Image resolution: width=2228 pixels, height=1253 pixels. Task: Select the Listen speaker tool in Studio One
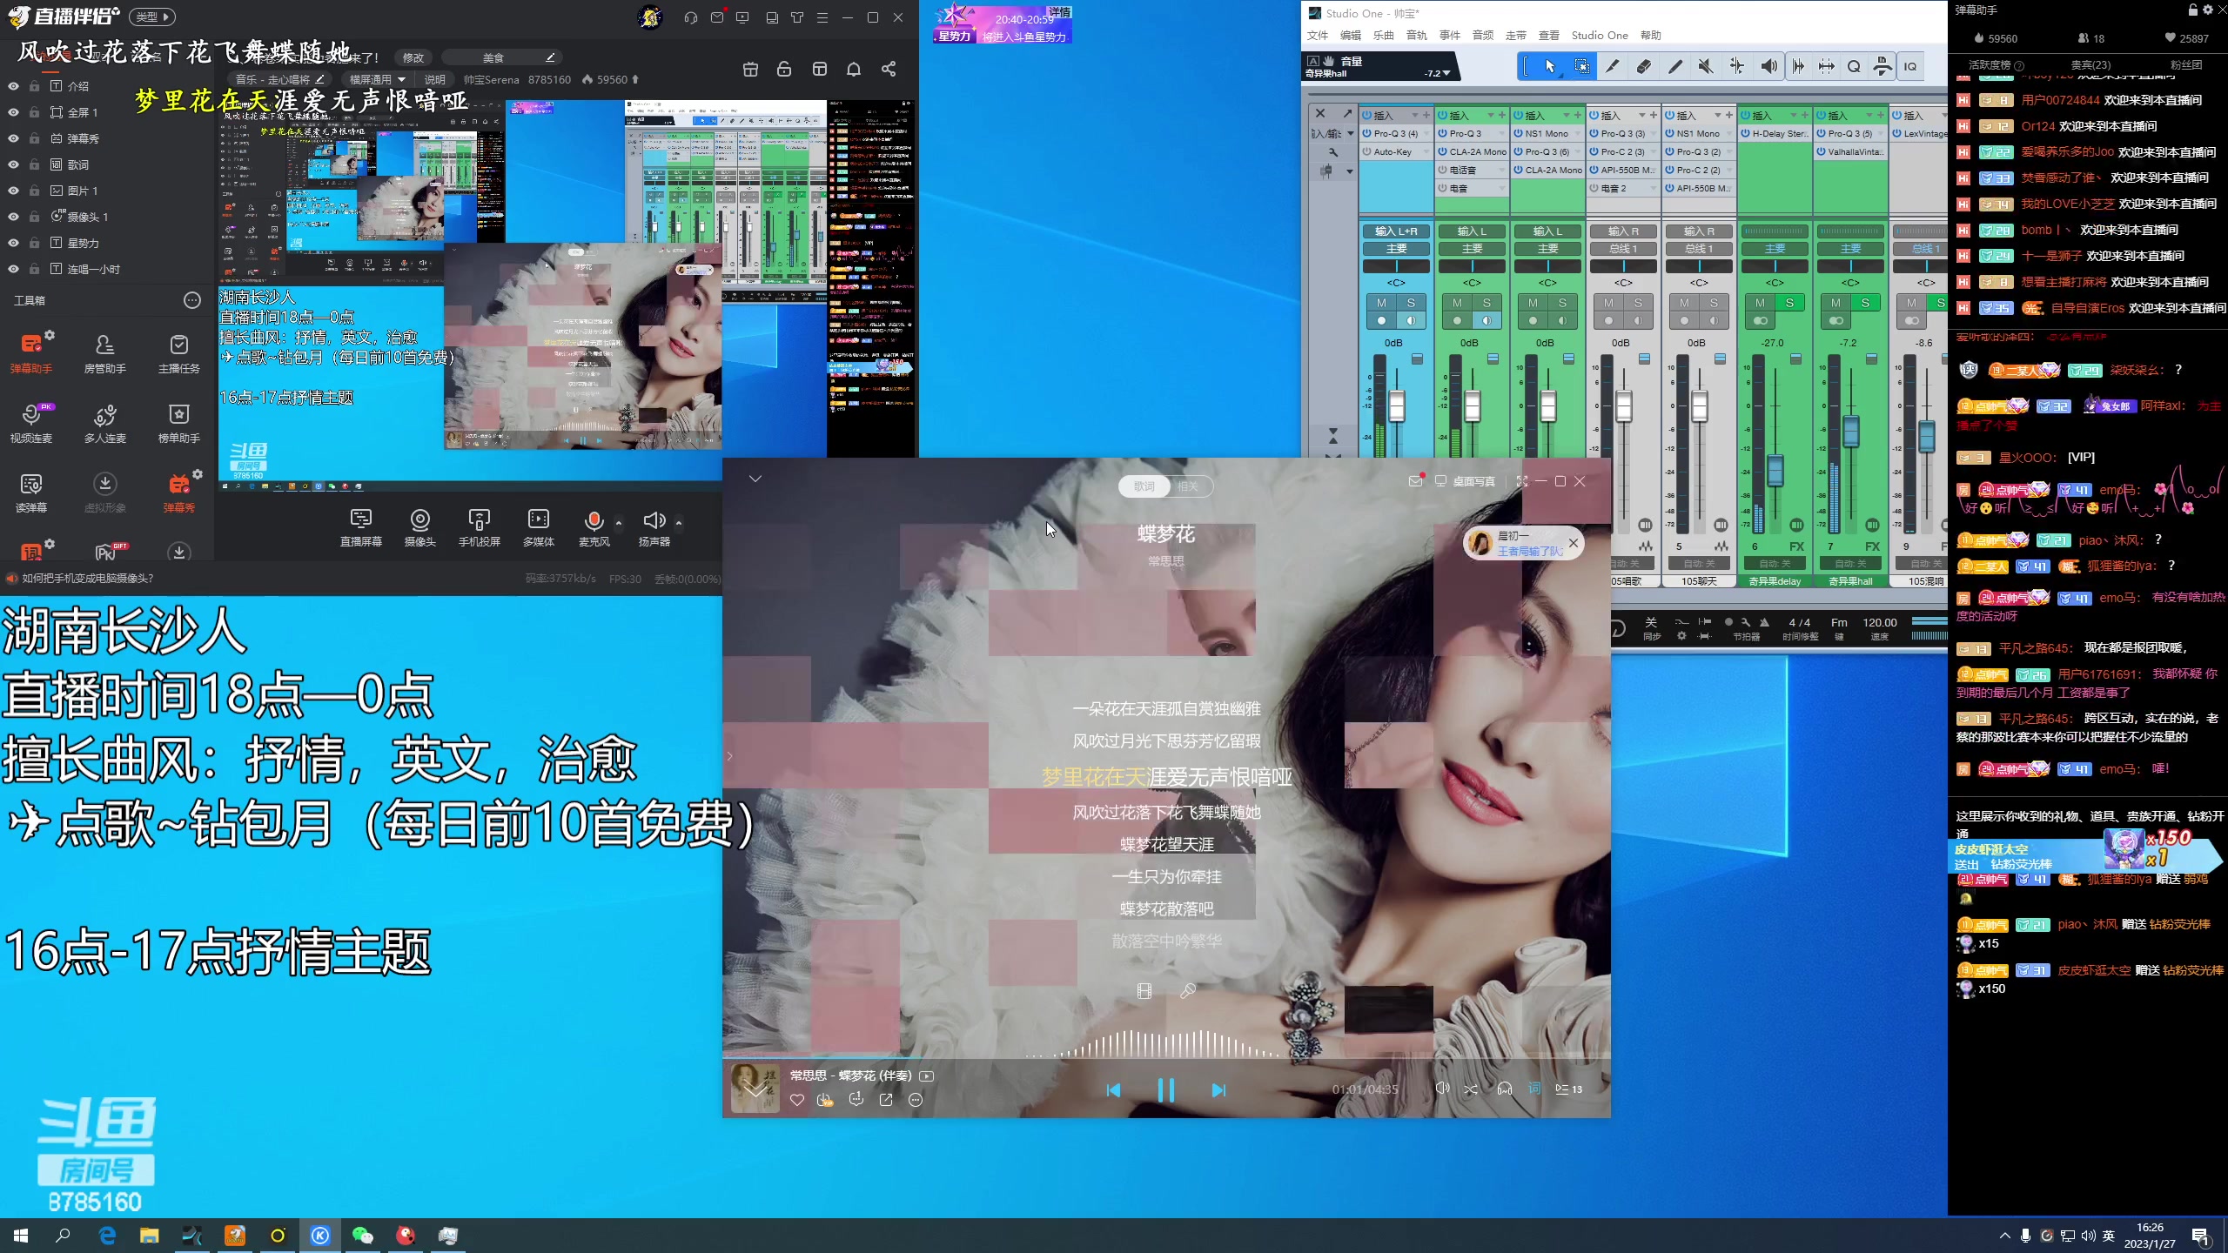point(1768,66)
